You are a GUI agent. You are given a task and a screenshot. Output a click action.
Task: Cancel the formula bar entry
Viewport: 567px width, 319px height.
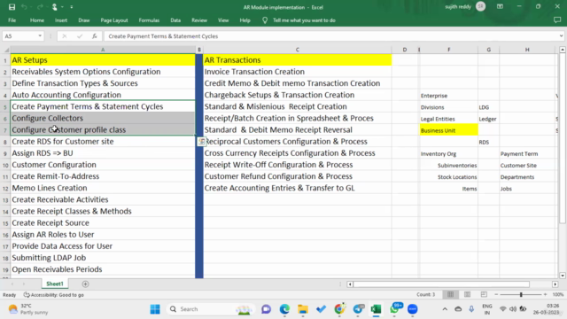(65, 35)
